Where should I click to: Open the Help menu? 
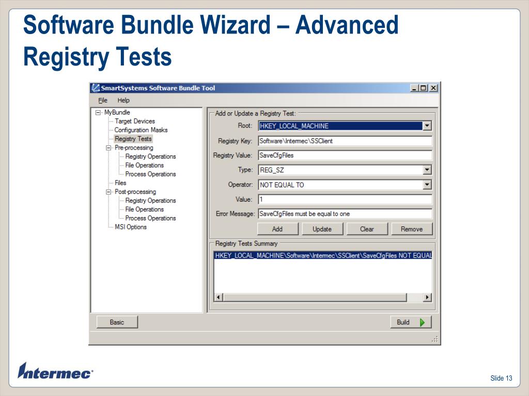(x=123, y=101)
